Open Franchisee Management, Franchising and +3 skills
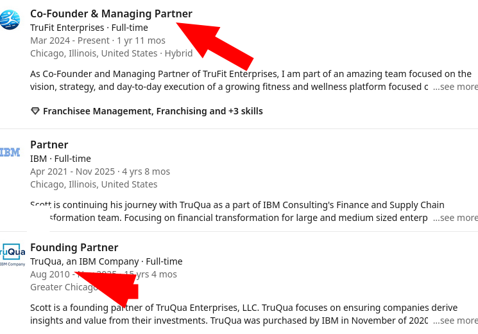This screenshot has height=334, width=478. click(x=153, y=111)
